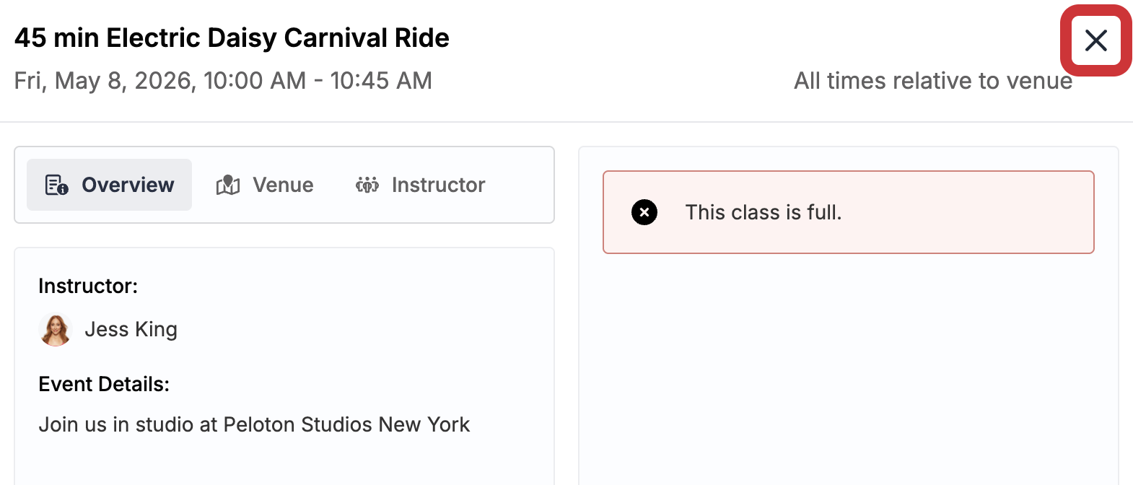Click the Instructor people group icon
This screenshot has width=1133, height=485.
point(367,185)
